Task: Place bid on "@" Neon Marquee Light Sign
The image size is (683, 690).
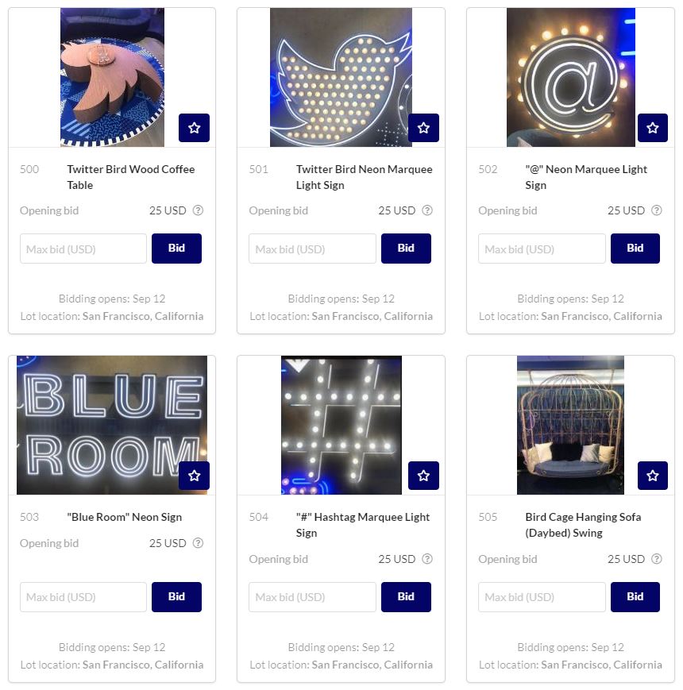Action: tap(635, 249)
